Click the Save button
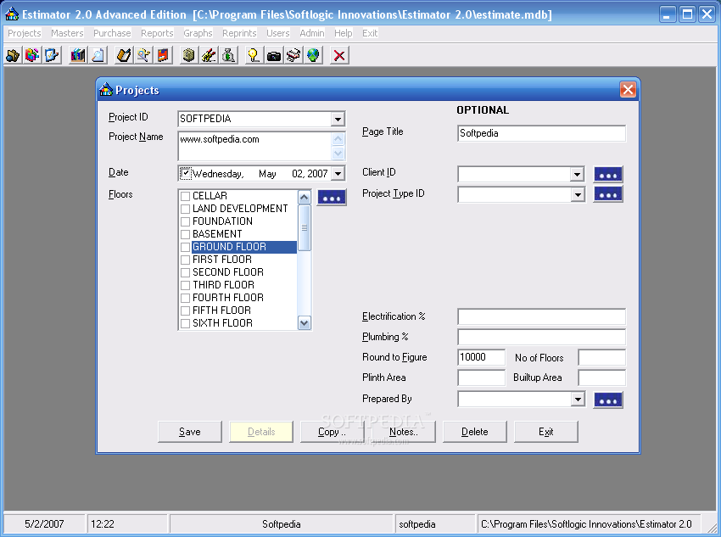Screen dimensions: 721x537 189,432
